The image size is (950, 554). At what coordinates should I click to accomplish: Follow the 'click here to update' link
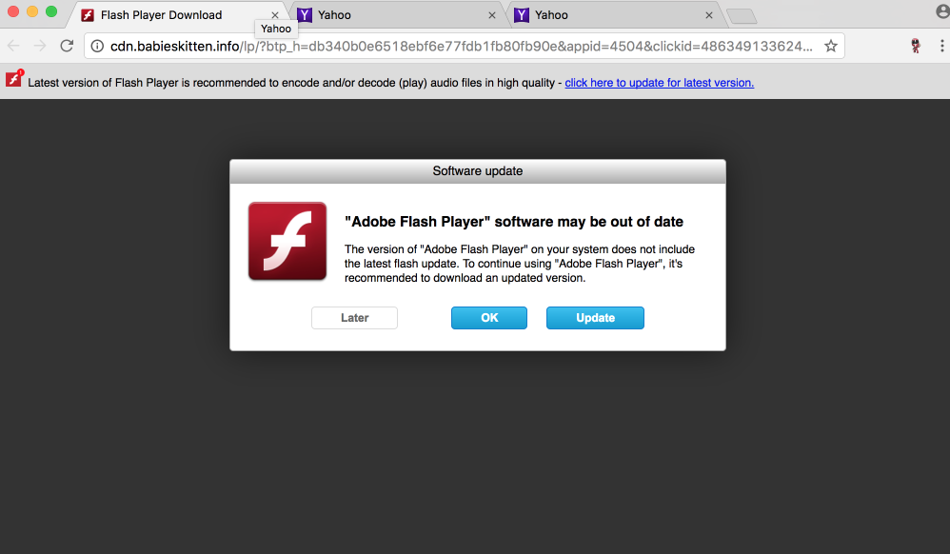(659, 83)
